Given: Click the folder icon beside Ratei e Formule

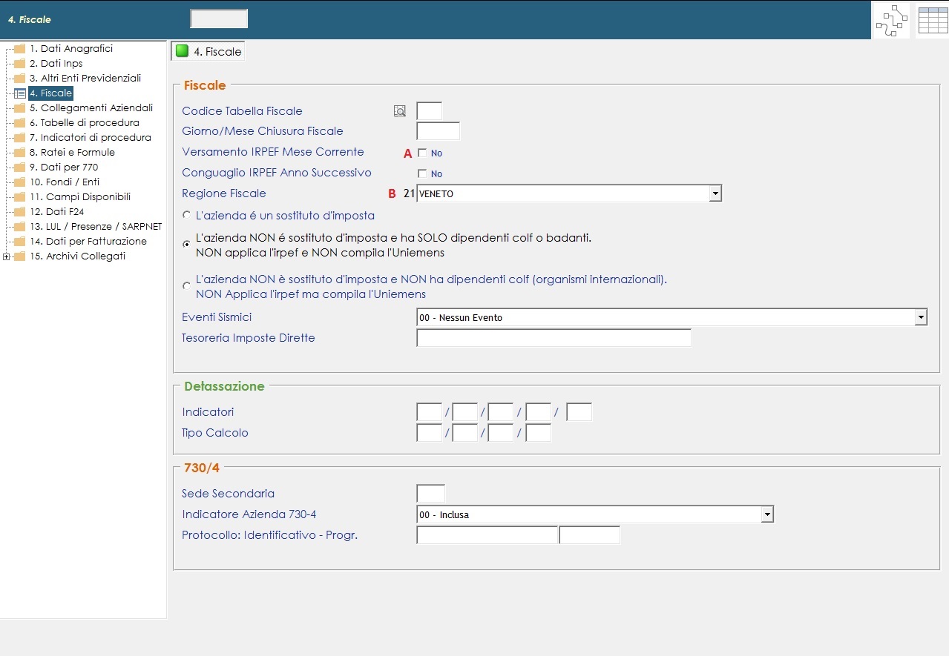Looking at the screenshot, I should [20, 153].
